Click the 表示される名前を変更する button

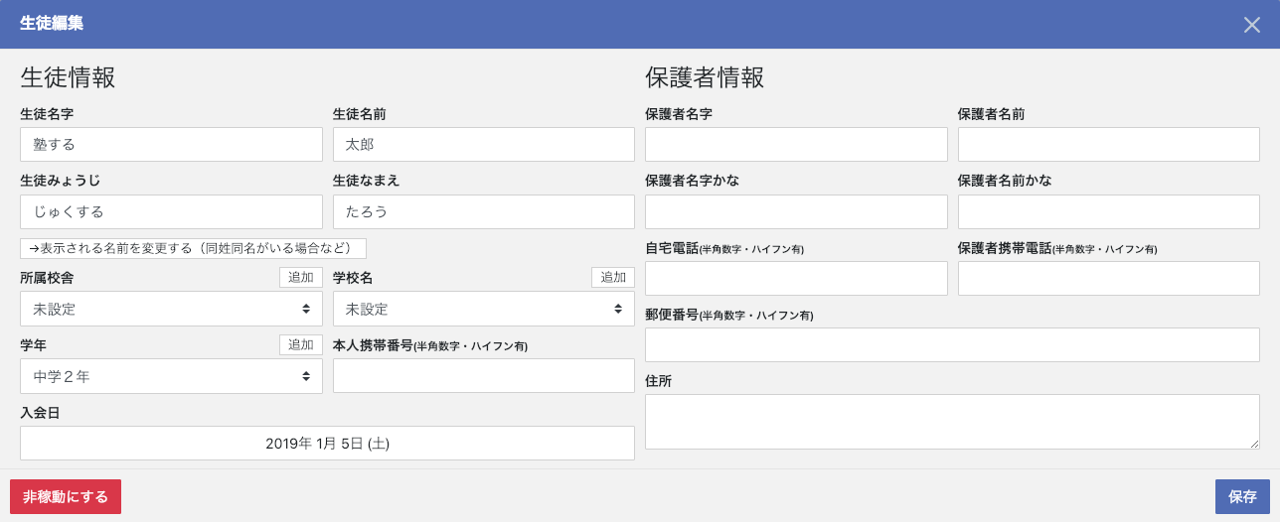(x=194, y=248)
